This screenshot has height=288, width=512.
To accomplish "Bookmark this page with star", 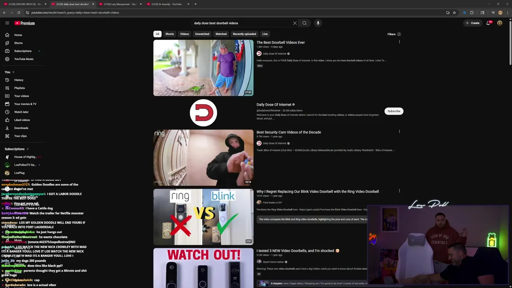I will (x=454, y=12).
